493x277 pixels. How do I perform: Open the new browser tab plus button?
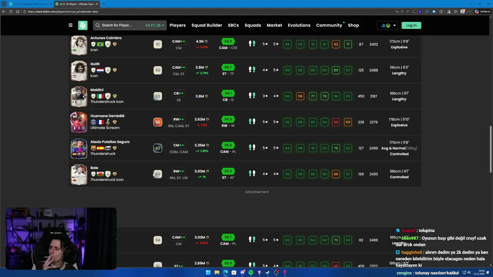[x=104, y=4]
